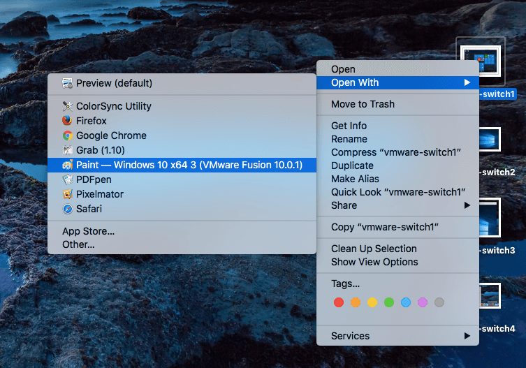Apply the green tag color
The width and height of the screenshot is (526, 368).
click(389, 302)
